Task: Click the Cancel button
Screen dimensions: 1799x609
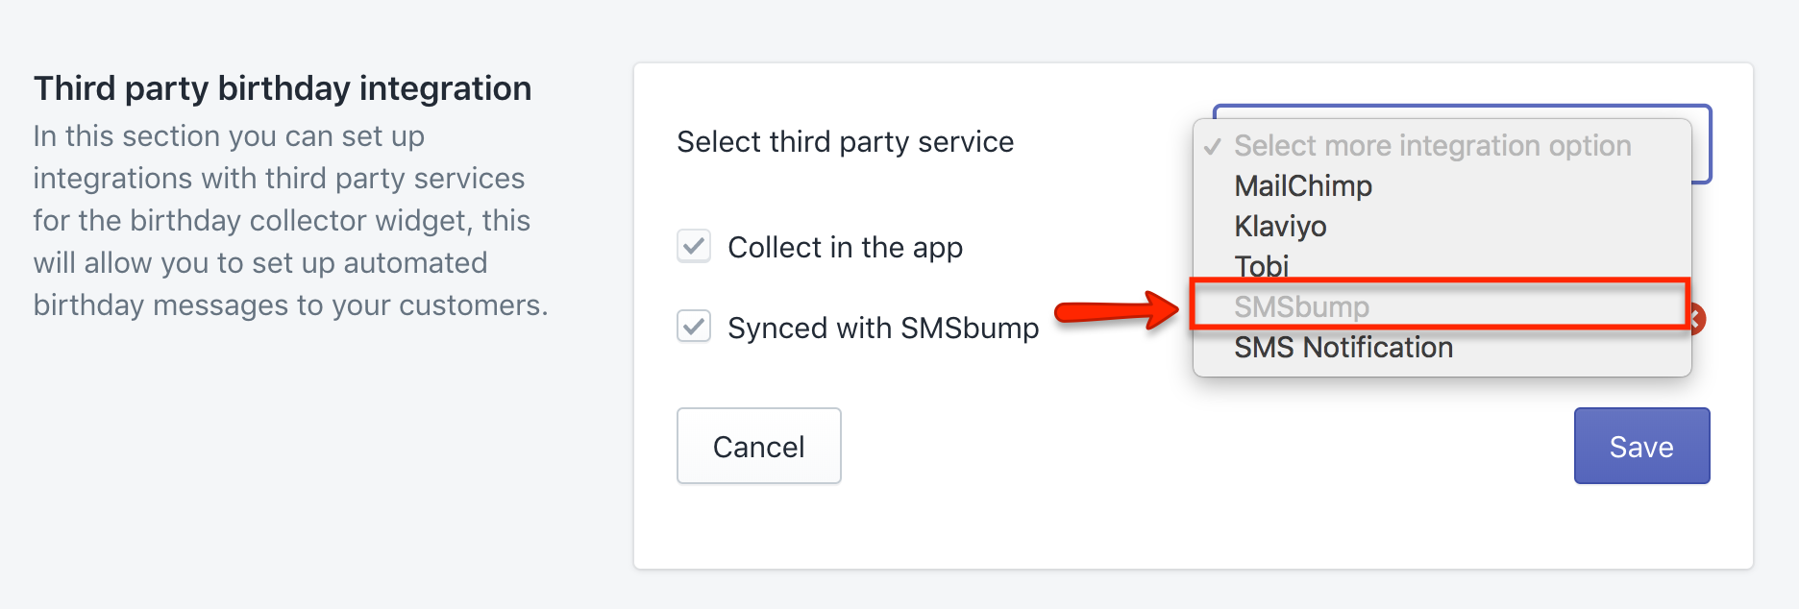Action: [759, 446]
